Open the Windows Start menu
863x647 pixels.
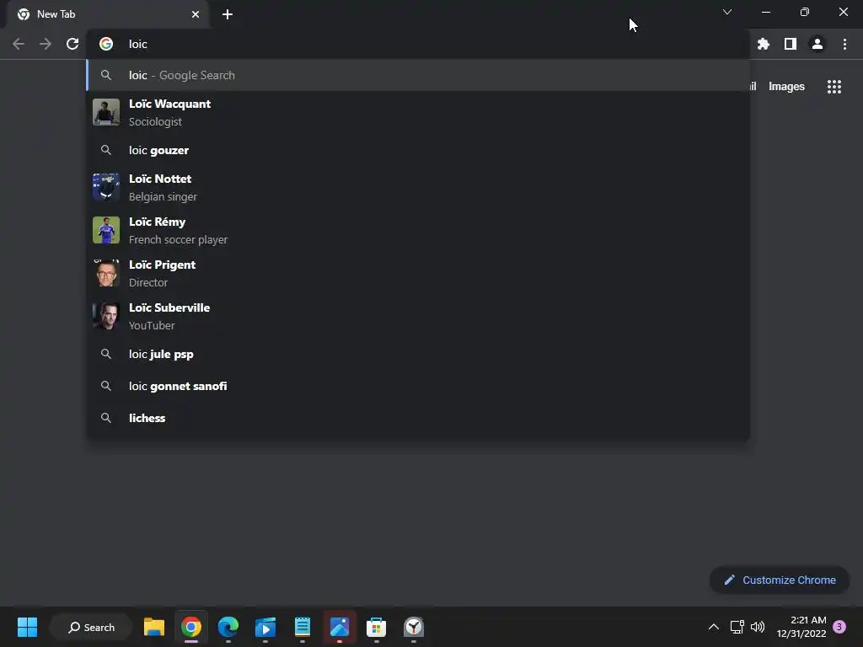click(27, 627)
